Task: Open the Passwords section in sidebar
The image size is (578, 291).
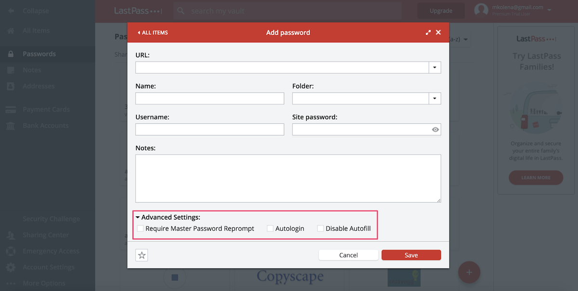Action: pyautogui.click(x=38, y=54)
